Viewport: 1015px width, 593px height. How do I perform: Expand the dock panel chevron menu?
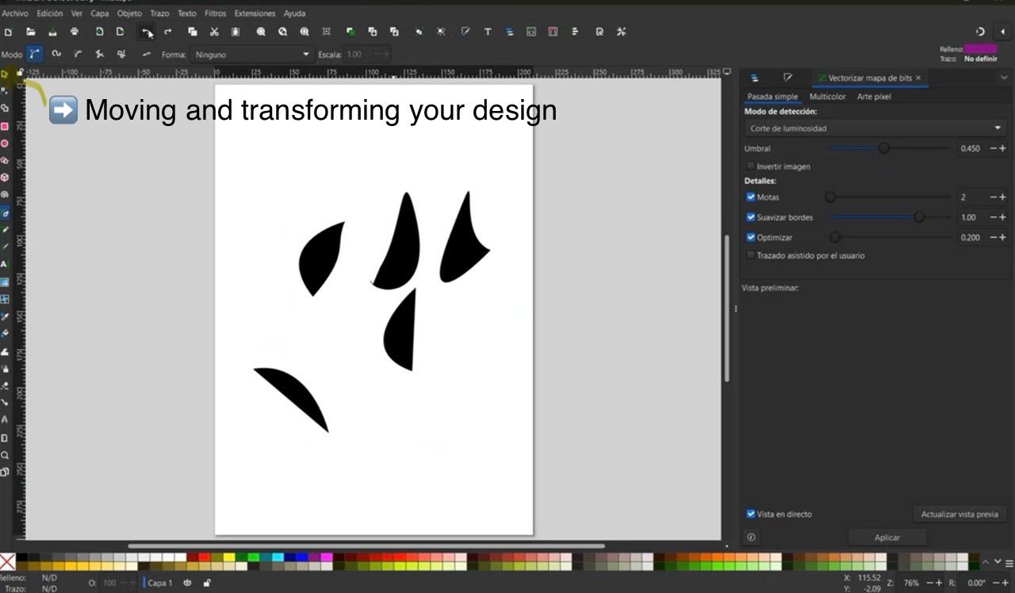pos(1004,78)
